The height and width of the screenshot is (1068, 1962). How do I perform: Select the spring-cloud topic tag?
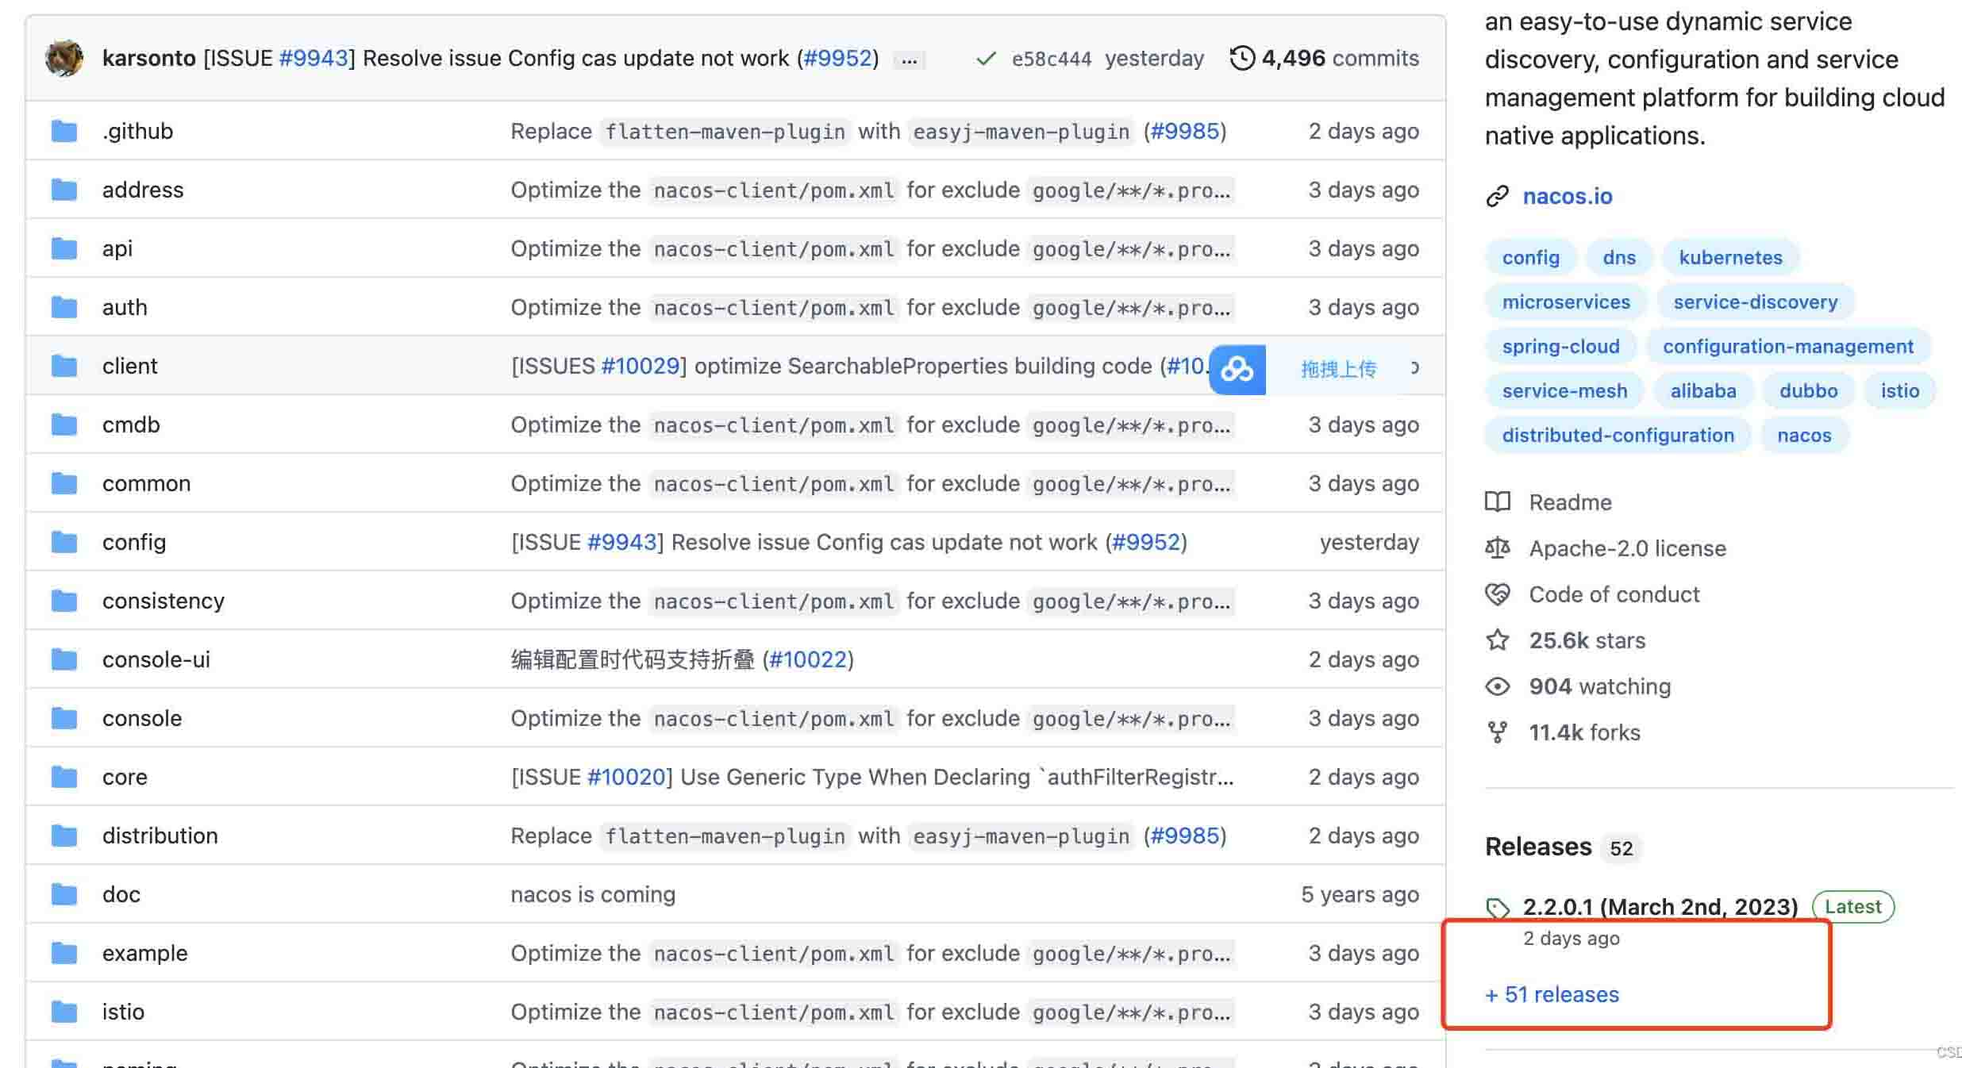pyautogui.click(x=1560, y=346)
